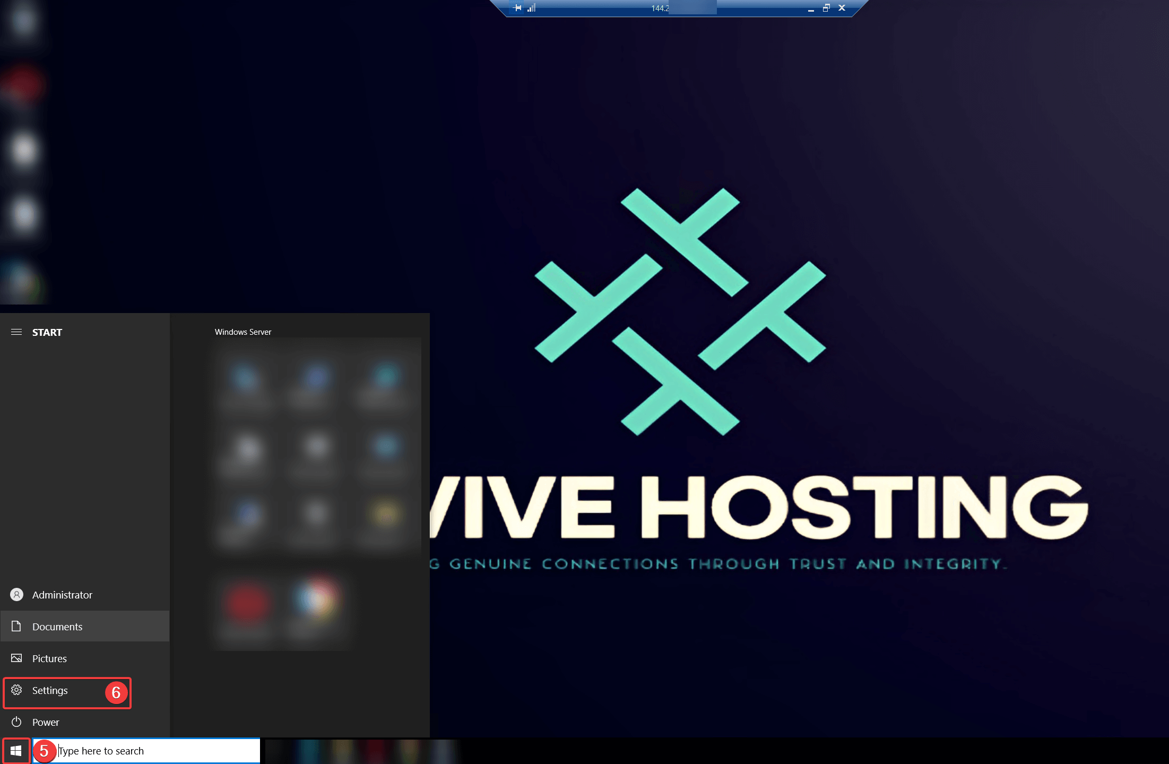Click the Administrator user avatar icon
The height and width of the screenshot is (764, 1169).
[x=16, y=595]
